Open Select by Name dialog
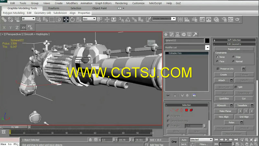259x146 pixels. click(x=45, y=19)
